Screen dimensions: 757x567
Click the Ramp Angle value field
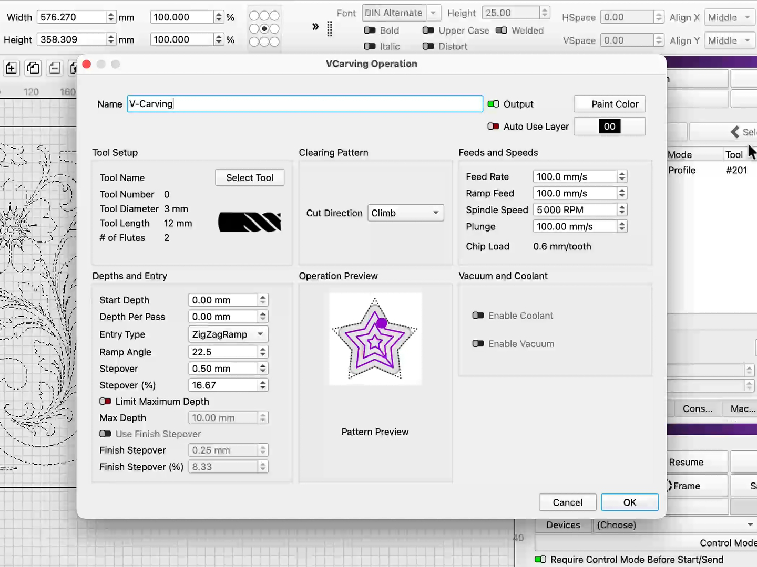coord(223,352)
